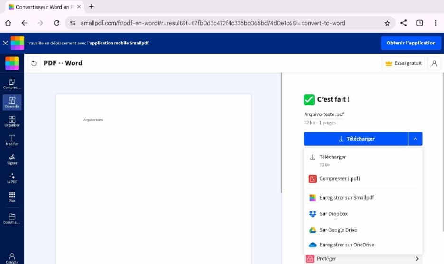Open the Documents folder in sidebar

pyautogui.click(x=12, y=219)
